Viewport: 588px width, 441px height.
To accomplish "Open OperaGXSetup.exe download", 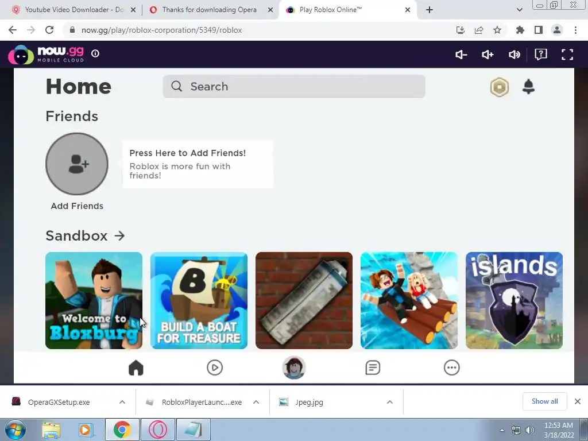I will [x=59, y=402].
